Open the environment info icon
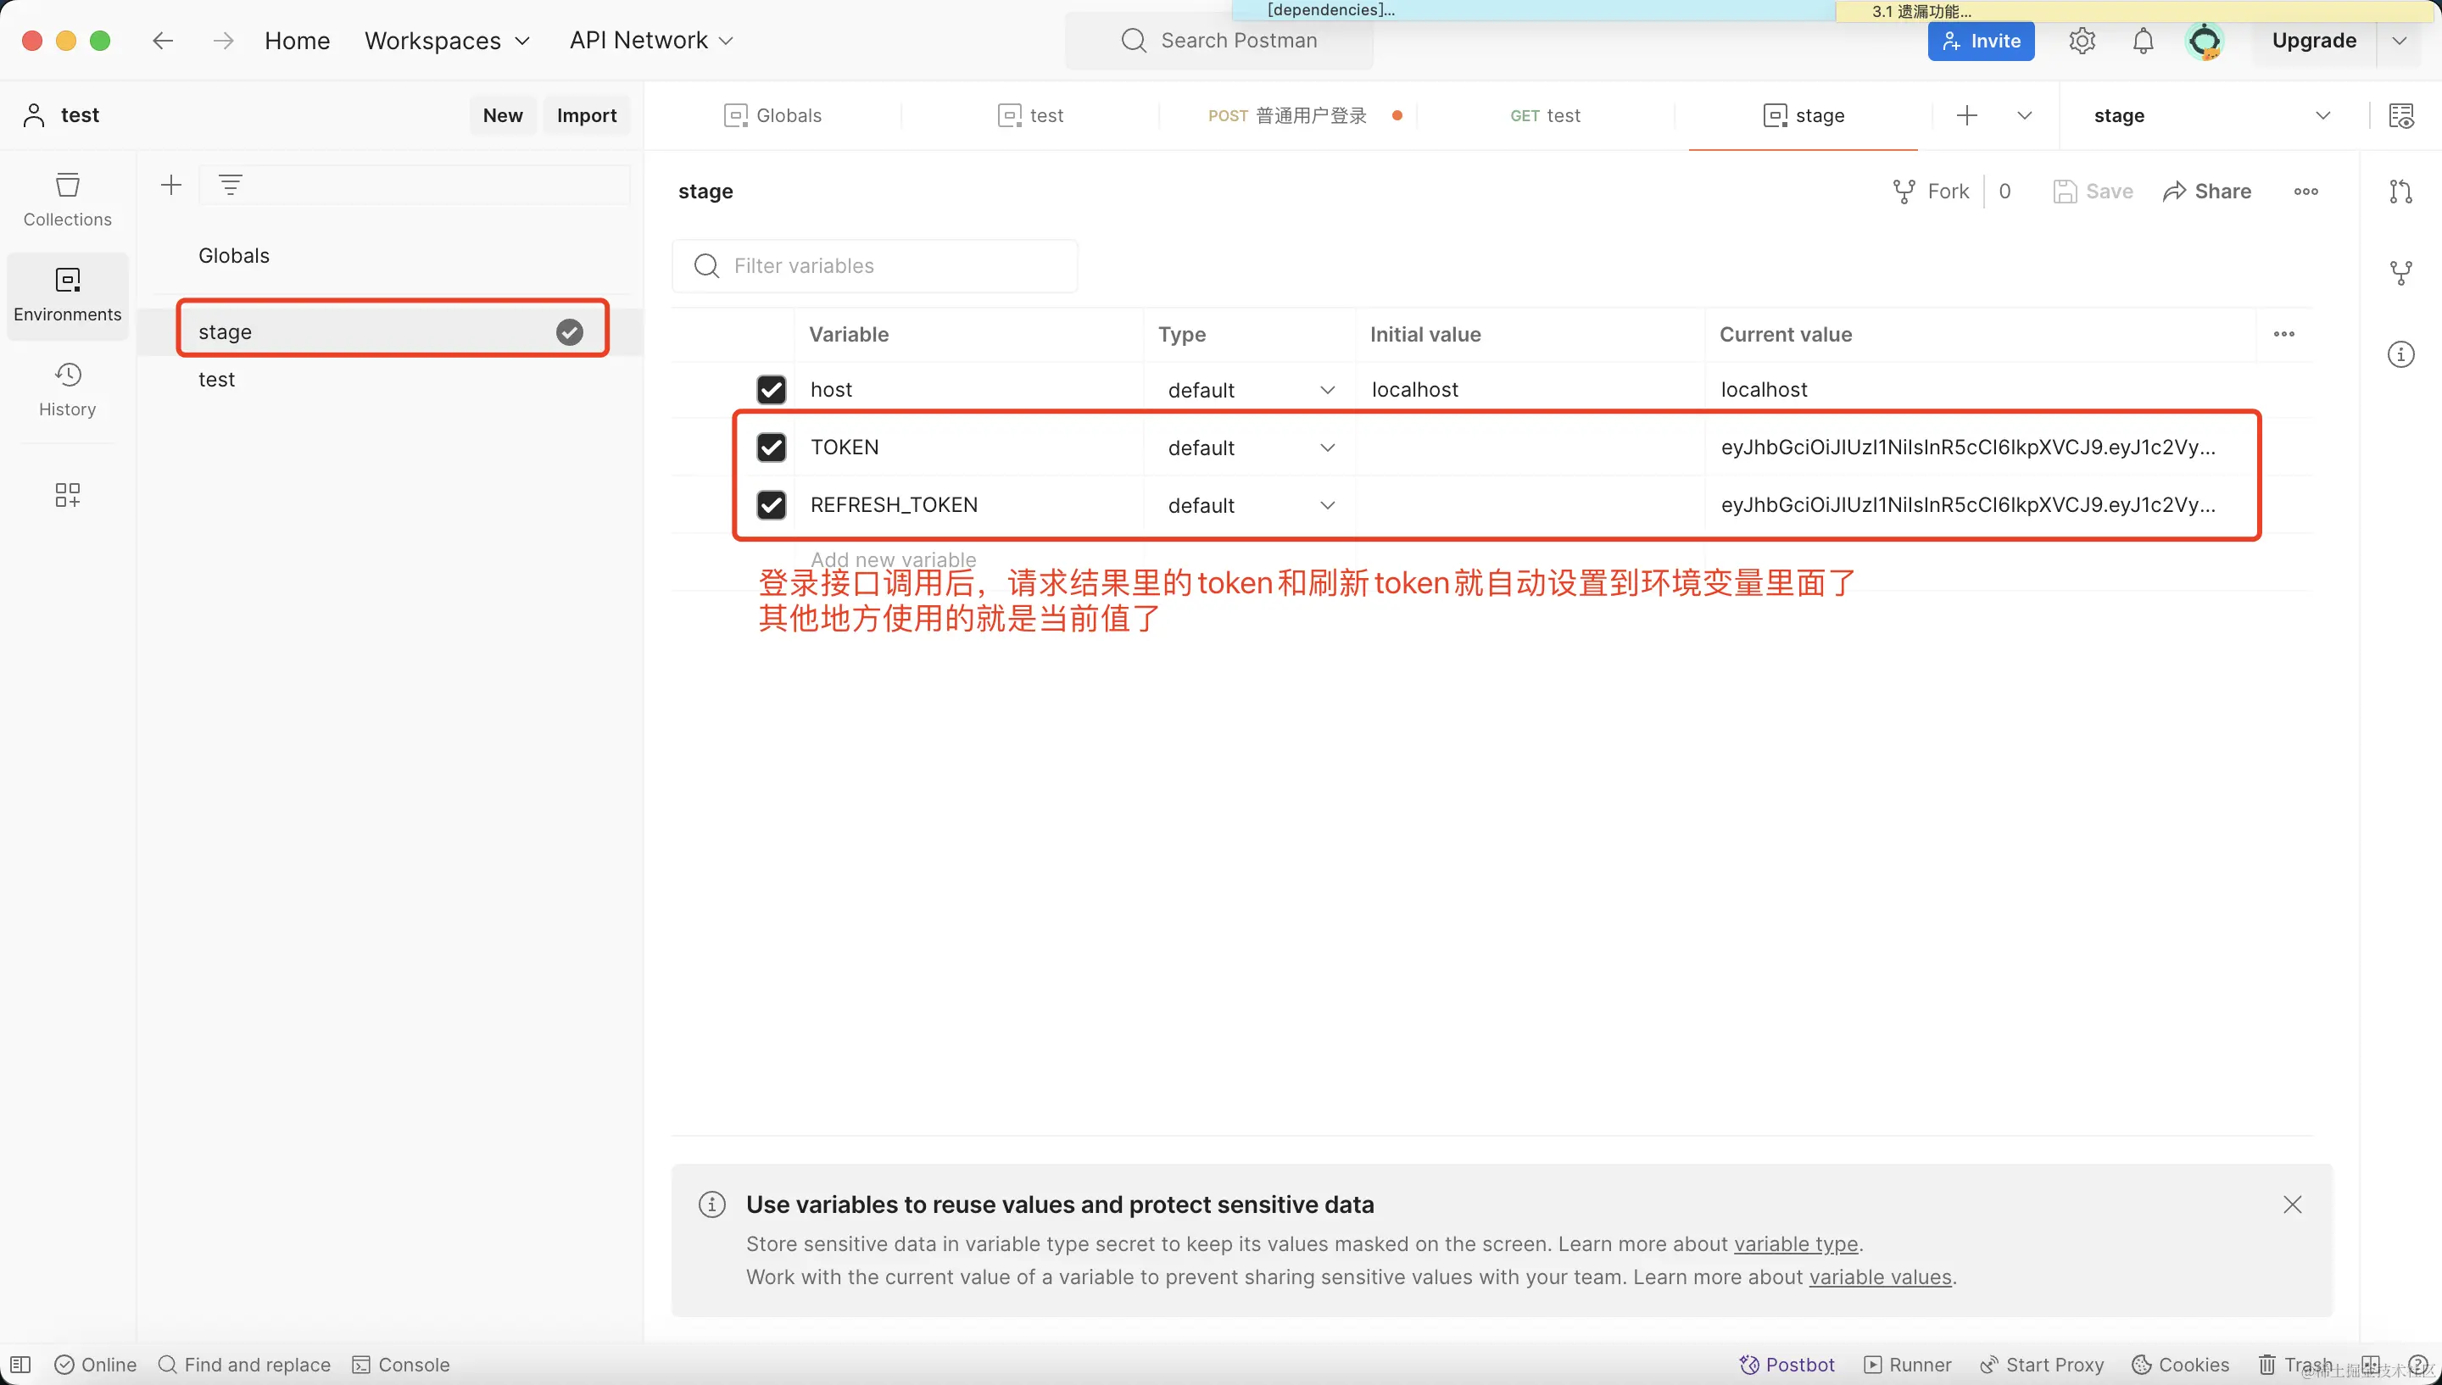The height and width of the screenshot is (1385, 2442). click(x=2400, y=355)
